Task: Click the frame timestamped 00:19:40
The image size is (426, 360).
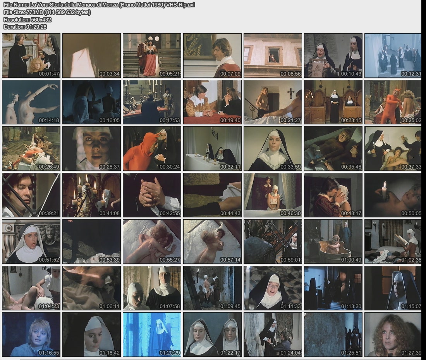Action: [212, 102]
